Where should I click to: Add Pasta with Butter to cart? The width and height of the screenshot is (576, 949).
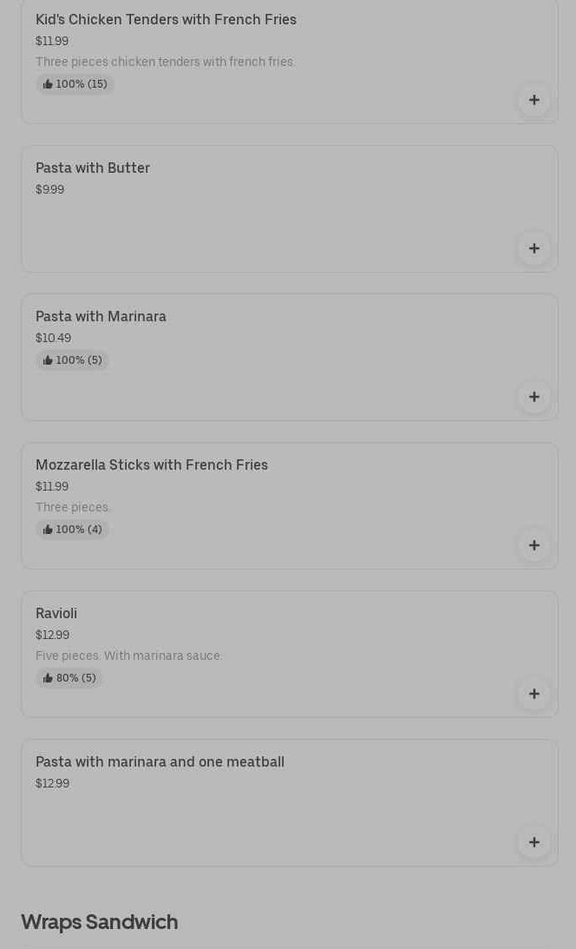(533, 248)
